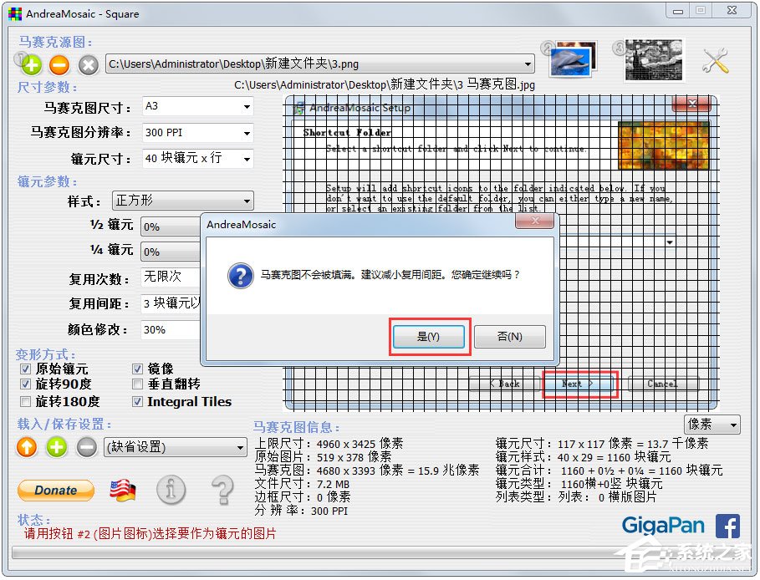Click the 复用间距 3 块镶元 field

pos(171,303)
